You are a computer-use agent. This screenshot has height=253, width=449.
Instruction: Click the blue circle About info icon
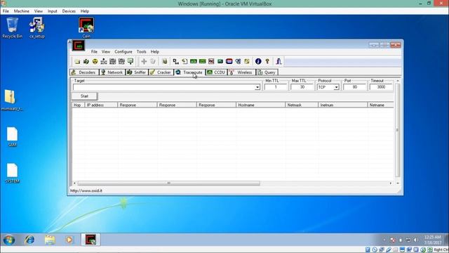point(258,61)
